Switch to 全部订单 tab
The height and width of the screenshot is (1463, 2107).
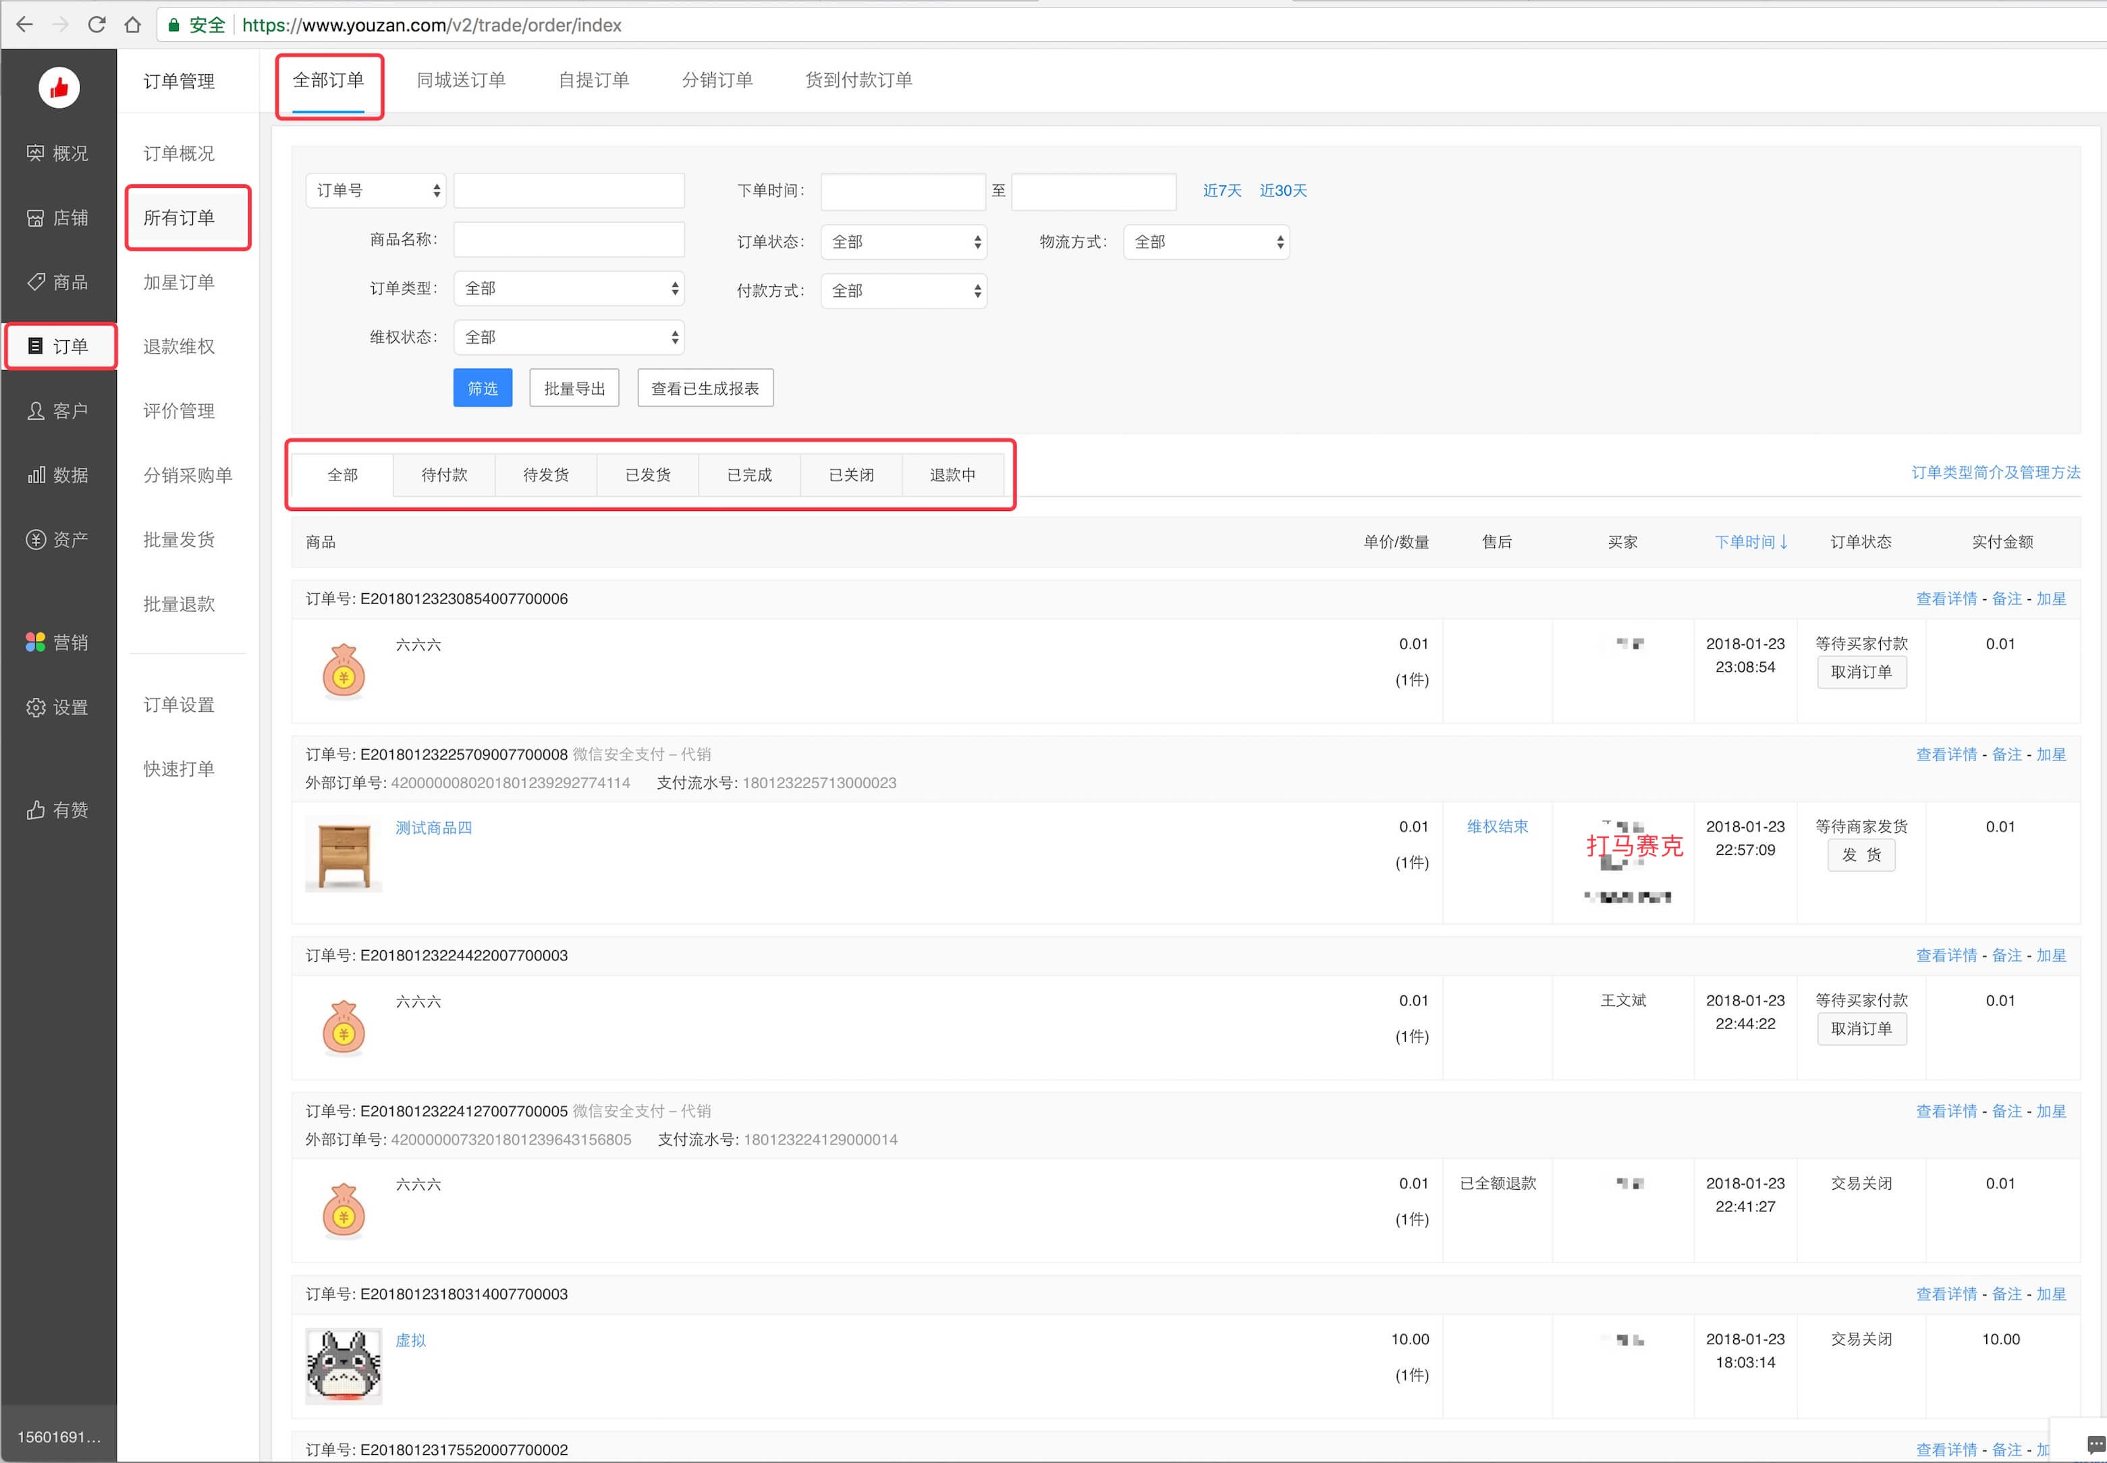328,80
